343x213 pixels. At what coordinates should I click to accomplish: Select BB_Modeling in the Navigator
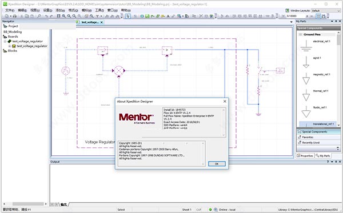pyautogui.click(x=13, y=32)
